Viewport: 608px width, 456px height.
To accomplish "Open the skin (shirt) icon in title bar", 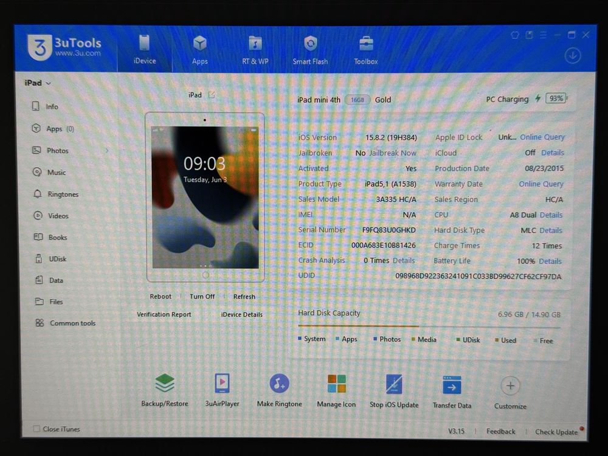I will (x=514, y=35).
